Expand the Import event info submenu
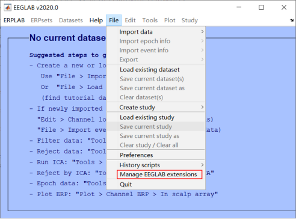Viewport: 296px width, 219px height. coord(156,51)
